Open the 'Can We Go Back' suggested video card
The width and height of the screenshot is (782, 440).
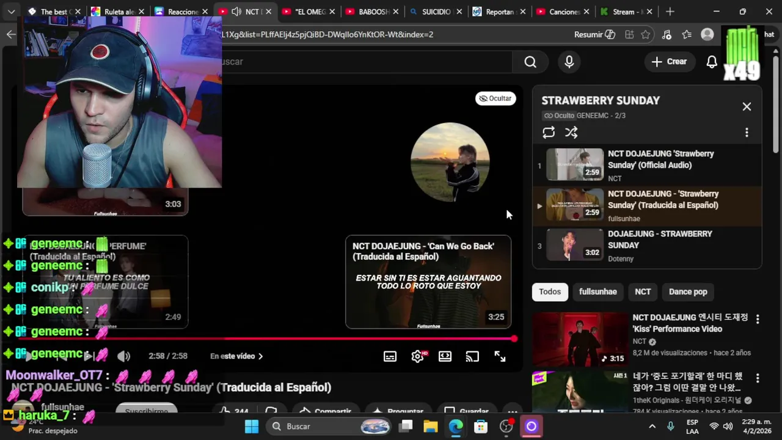coord(428,282)
